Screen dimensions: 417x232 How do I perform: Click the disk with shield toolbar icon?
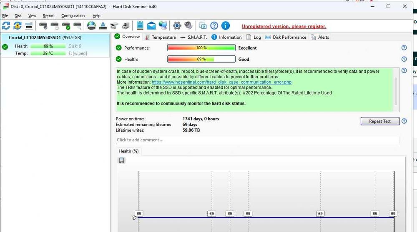43,26
